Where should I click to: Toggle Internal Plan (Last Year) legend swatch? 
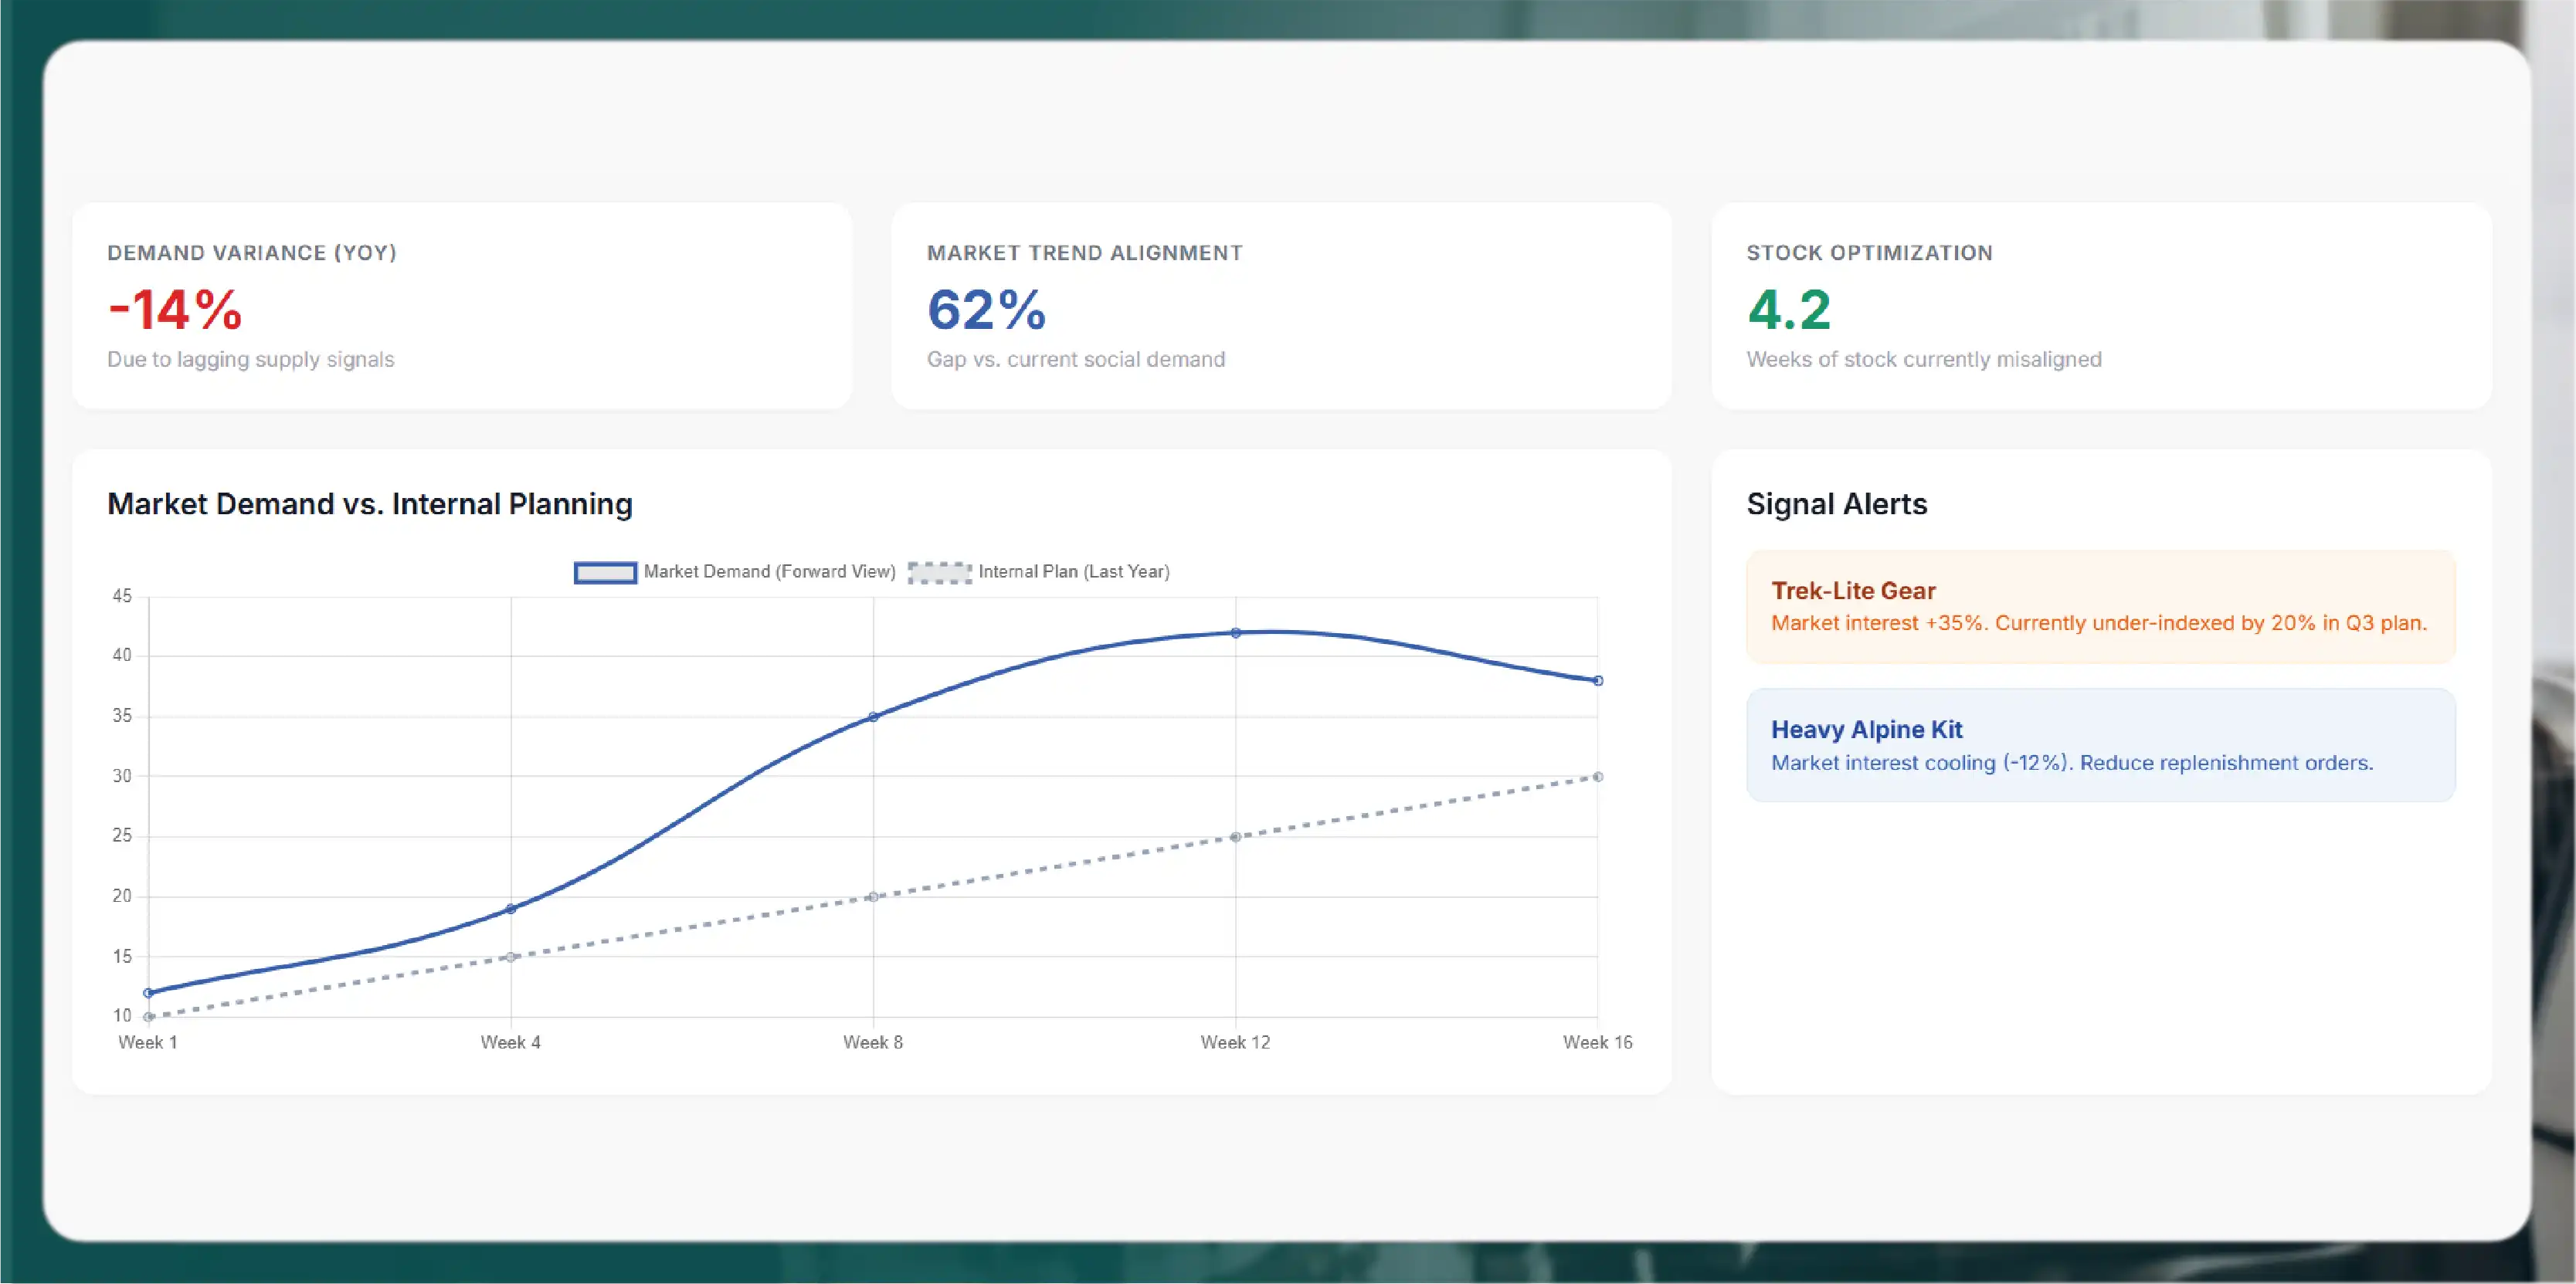click(939, 573)
